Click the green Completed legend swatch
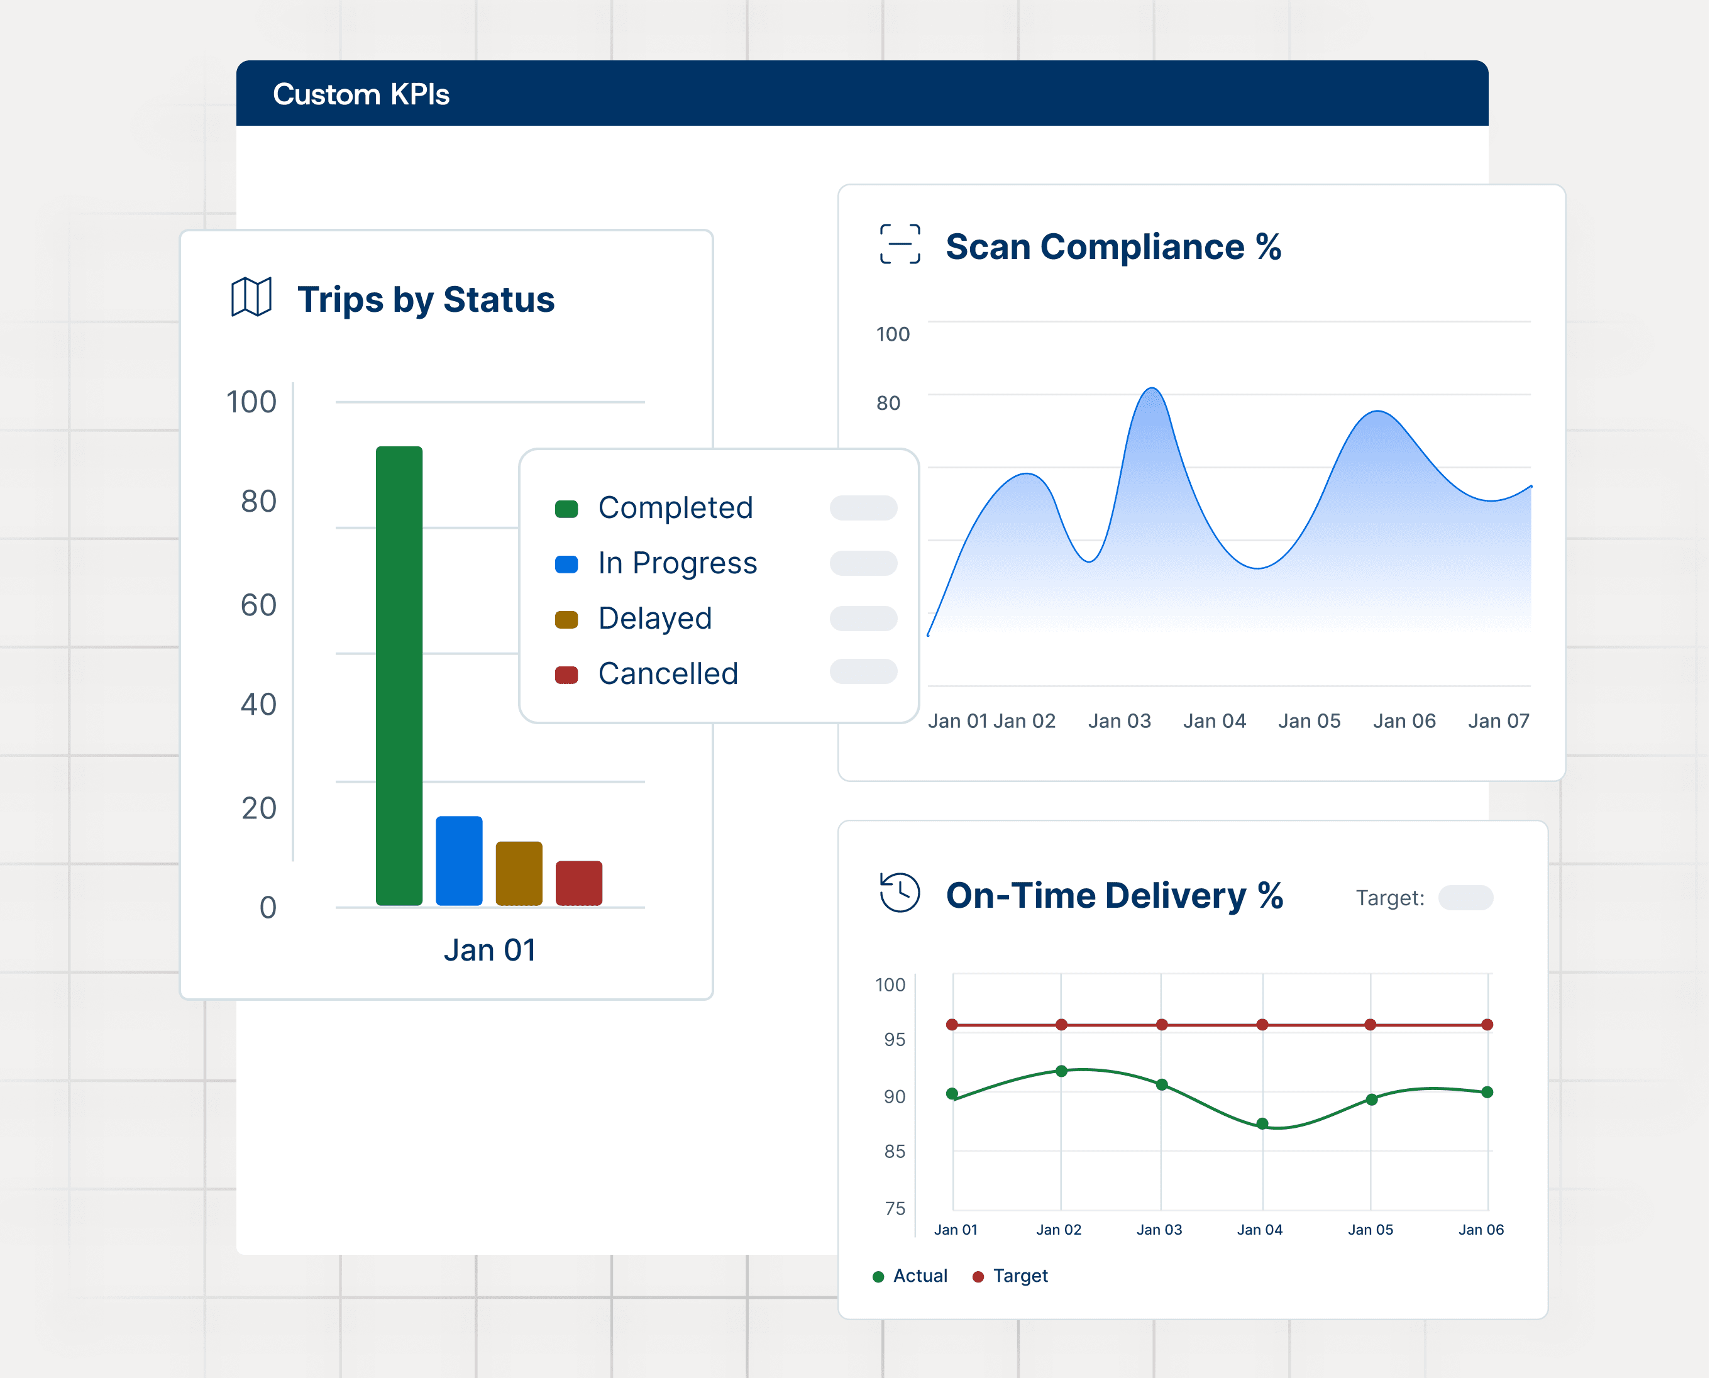The image size is (1710, 1378). pyautogui.click(x=566, y=509)
